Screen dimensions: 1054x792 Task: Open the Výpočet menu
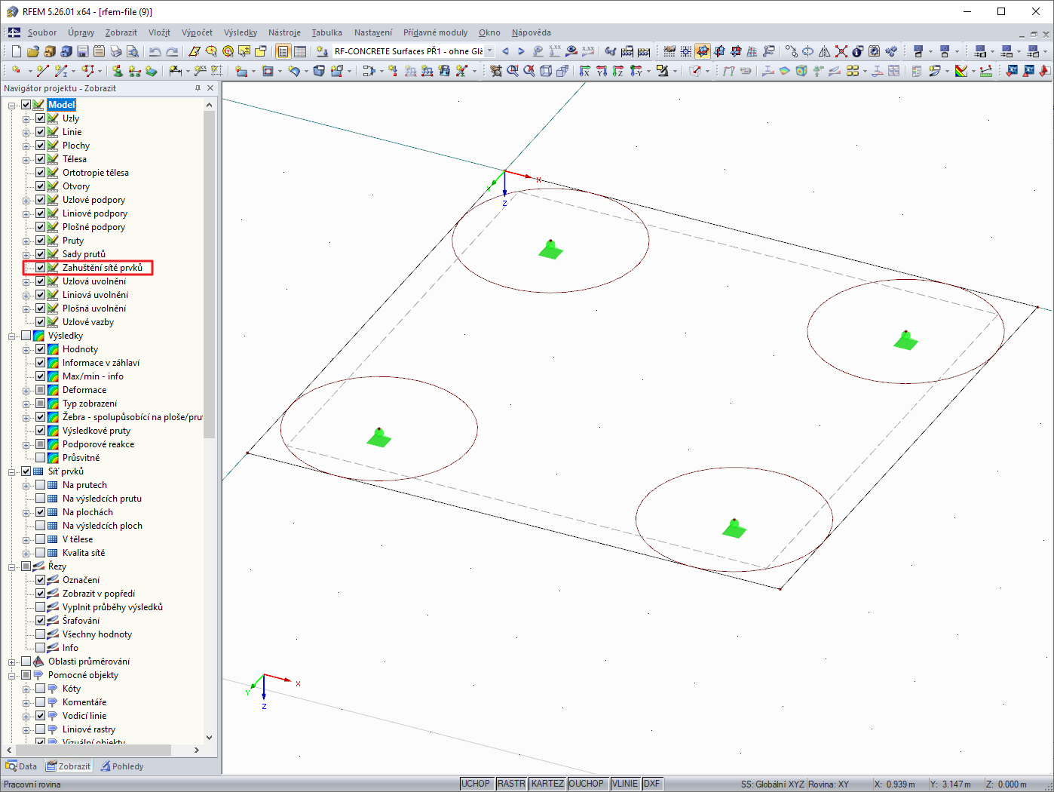[x=197, y=32]
